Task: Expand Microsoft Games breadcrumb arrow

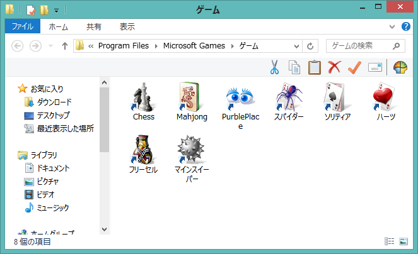Action: click(x=233, y=47)
